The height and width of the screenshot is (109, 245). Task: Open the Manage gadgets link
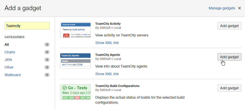(x=222, y=8)
